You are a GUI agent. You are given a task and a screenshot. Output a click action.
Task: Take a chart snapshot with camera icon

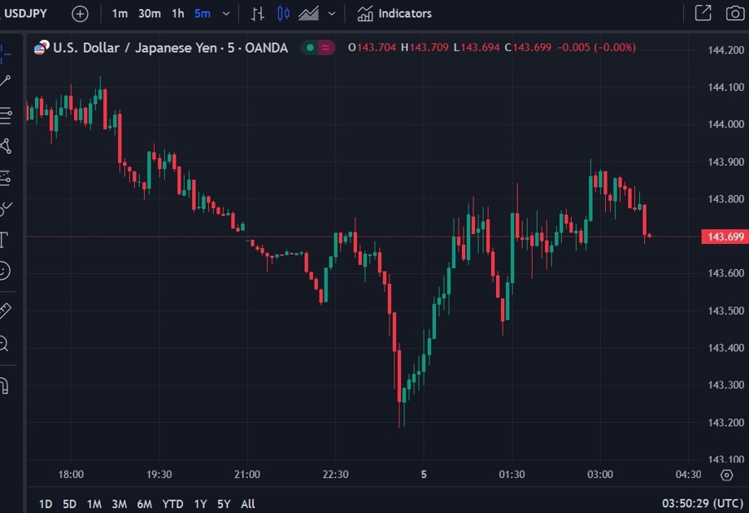(x=735, y=13)
